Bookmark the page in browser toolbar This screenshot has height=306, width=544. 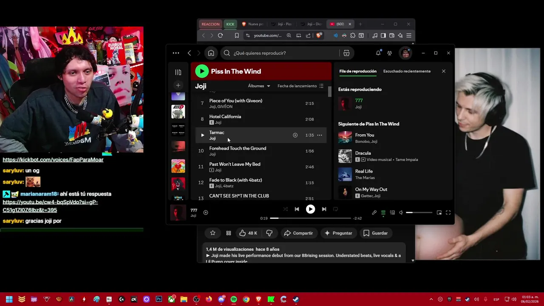tap(237, 35)
